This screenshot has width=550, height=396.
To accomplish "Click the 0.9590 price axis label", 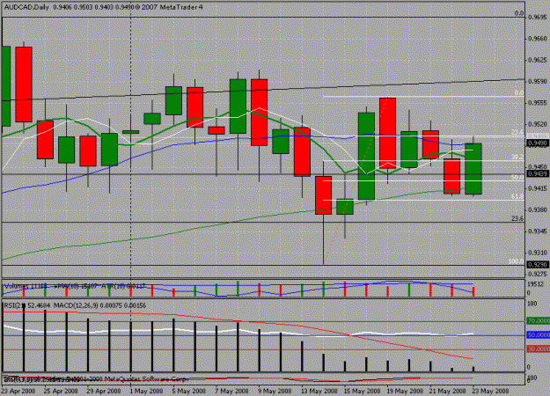I will click(538, 81).
